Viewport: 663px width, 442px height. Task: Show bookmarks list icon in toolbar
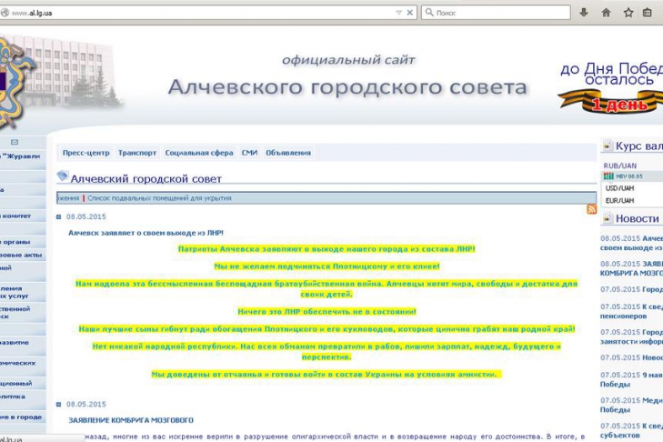click(x=648, y=13)
